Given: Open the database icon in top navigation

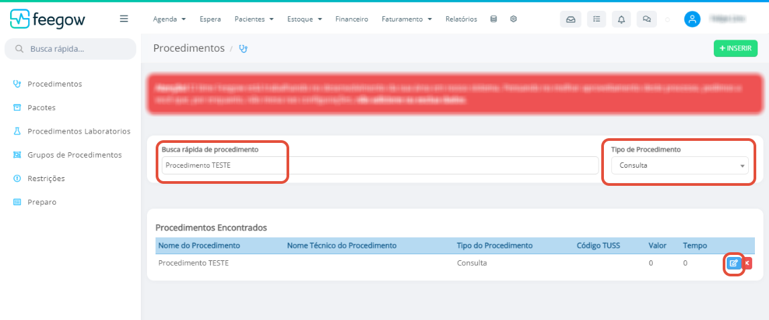Looking at the screenshot, I should click(493, 19).
